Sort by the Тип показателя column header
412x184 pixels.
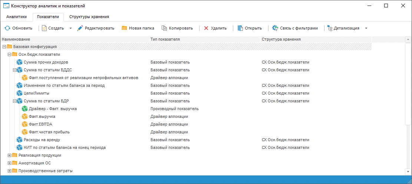(x=165, y=39)
